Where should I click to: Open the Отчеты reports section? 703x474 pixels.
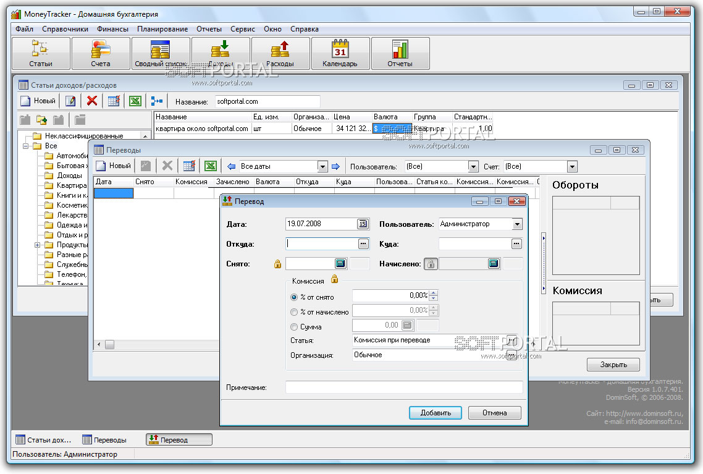[x=400, y=53]
